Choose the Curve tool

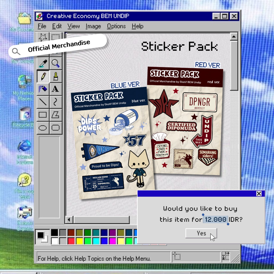55,102
